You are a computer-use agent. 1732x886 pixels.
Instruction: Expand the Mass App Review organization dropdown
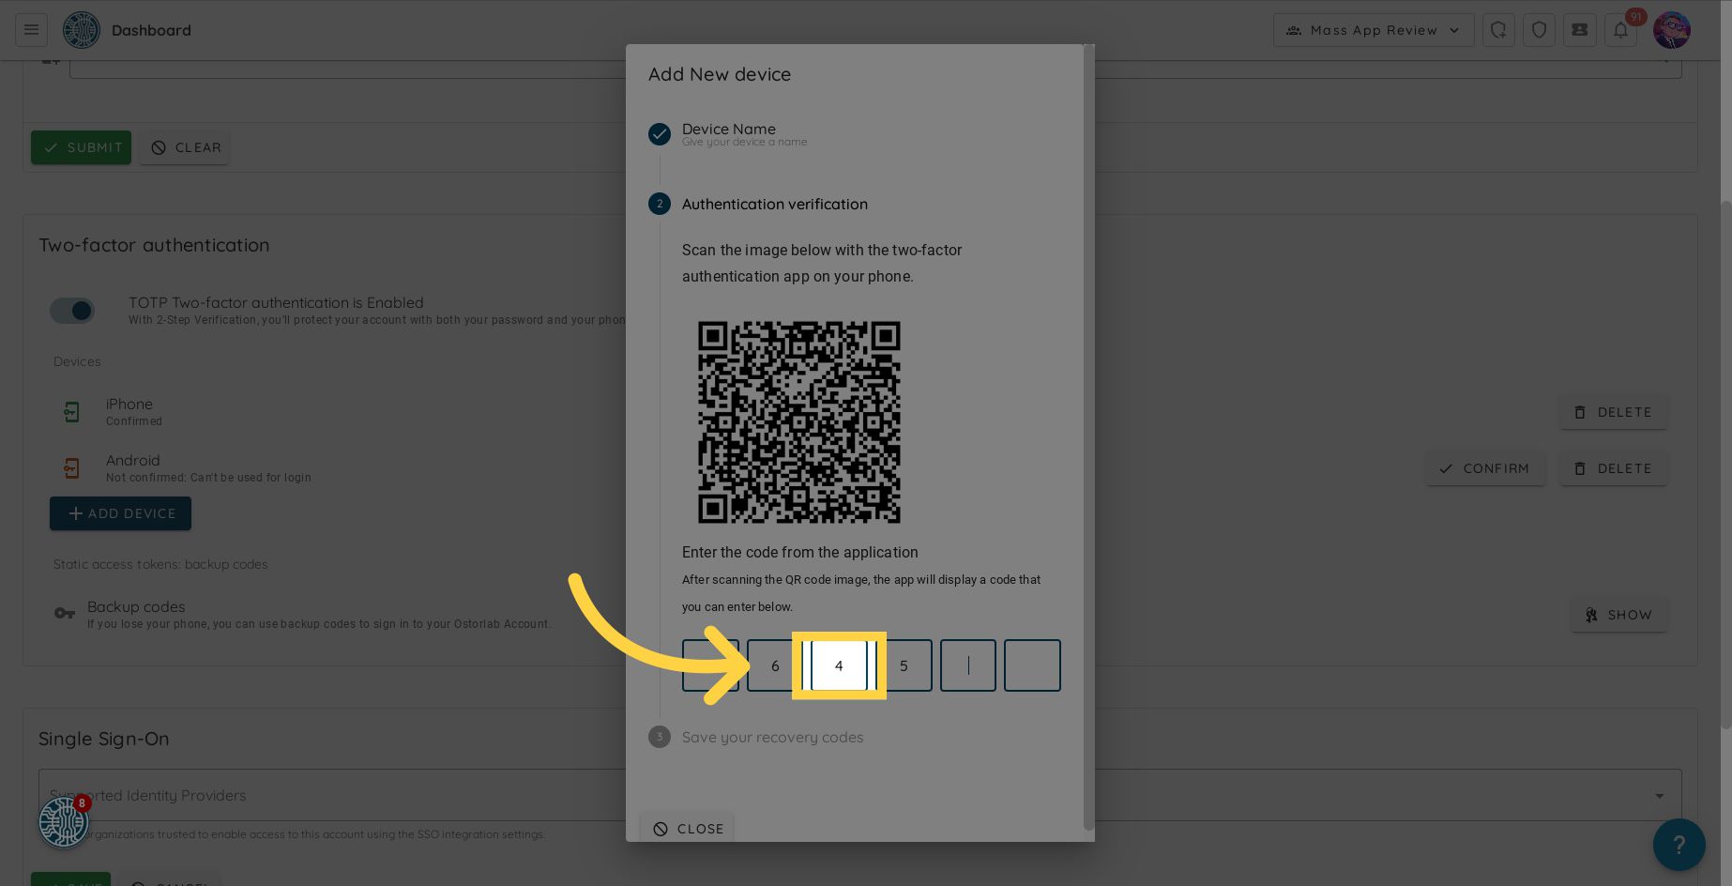[x=1373, y=30]
